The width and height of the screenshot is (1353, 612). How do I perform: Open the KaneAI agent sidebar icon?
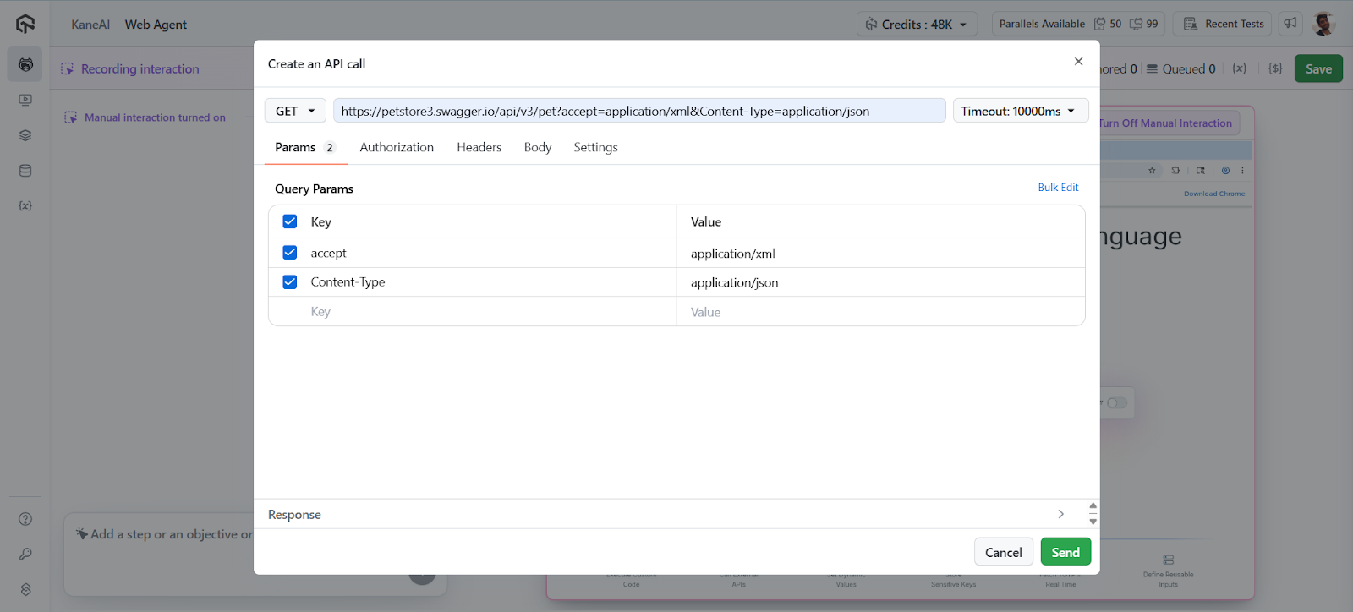25,65
